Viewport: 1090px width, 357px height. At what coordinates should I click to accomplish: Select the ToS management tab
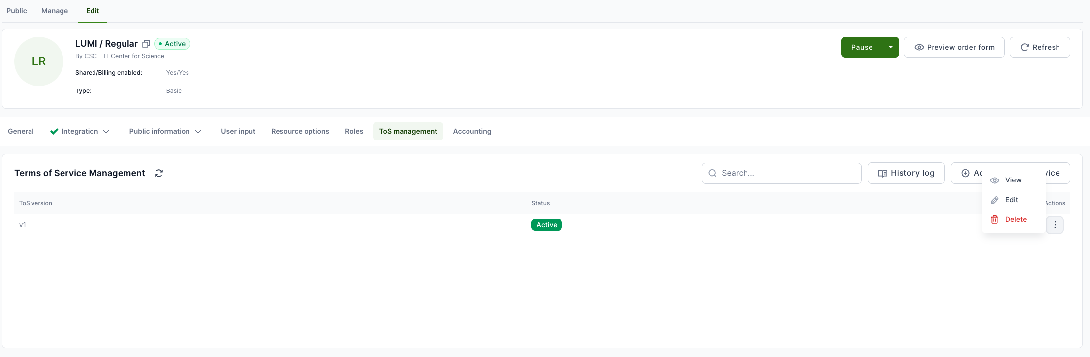[x=408, y=131]
